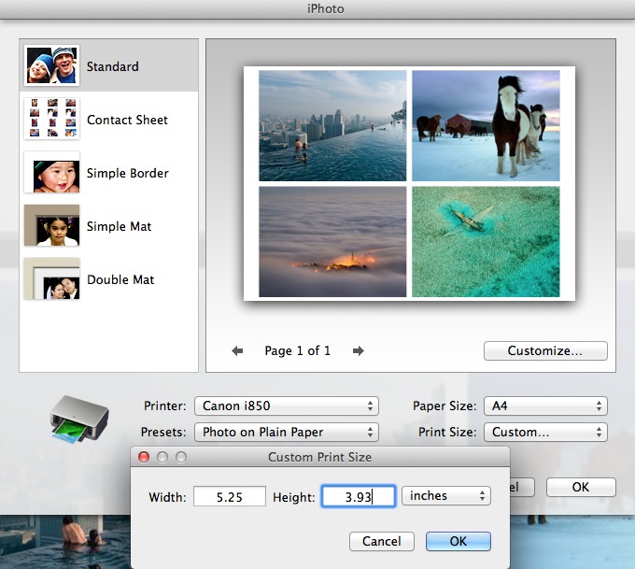Go to next page with right arrow
Viewport: 635px width, 569px height.
tap(359, 350)
